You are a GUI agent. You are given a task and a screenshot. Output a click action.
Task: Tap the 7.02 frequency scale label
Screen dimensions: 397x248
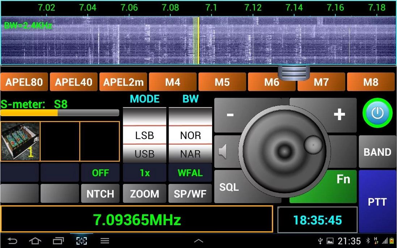tap(47, 7)
